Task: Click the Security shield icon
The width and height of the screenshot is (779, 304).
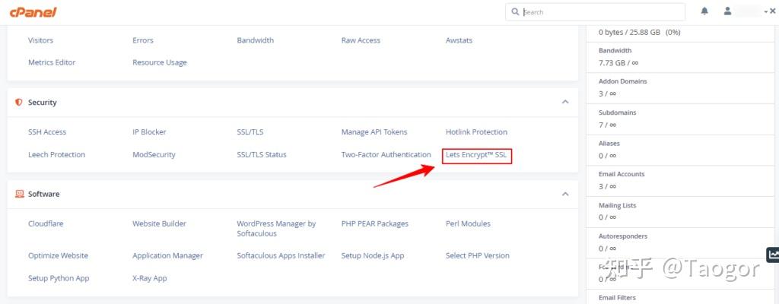Action: [x=19, y=103]
